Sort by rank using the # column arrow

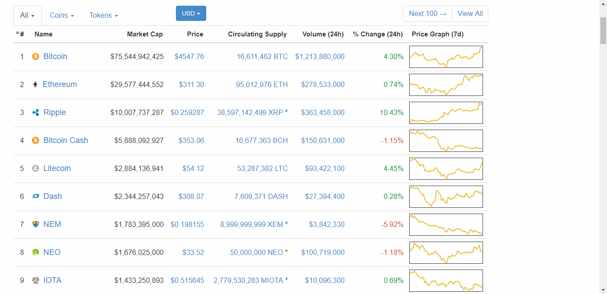coord(17,32)
